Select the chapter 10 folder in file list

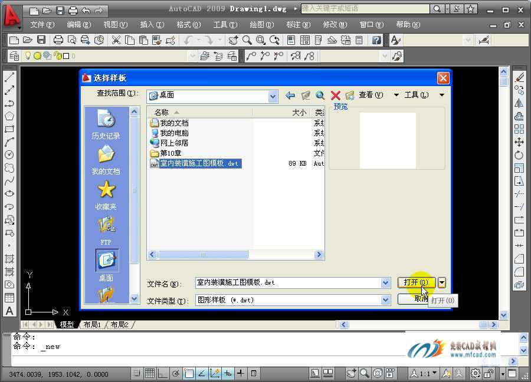pyautogui.click(x=166, y=153)
